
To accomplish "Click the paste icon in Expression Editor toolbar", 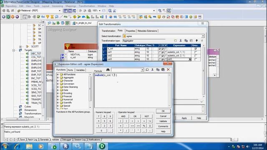I will [x=163, y=70].
